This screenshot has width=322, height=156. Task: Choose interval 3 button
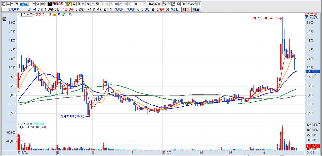pos(107,4)
